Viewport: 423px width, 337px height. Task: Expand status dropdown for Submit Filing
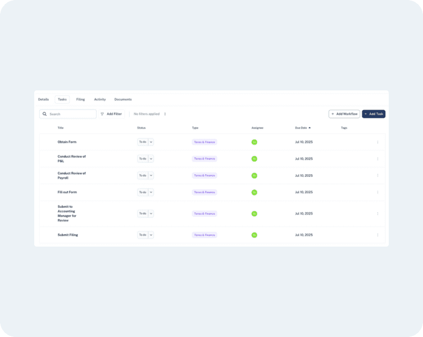(151, 235)
